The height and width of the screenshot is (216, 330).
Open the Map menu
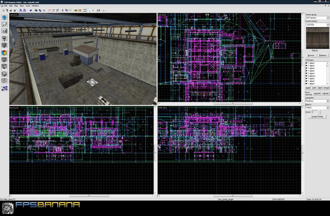click(16, 6)
